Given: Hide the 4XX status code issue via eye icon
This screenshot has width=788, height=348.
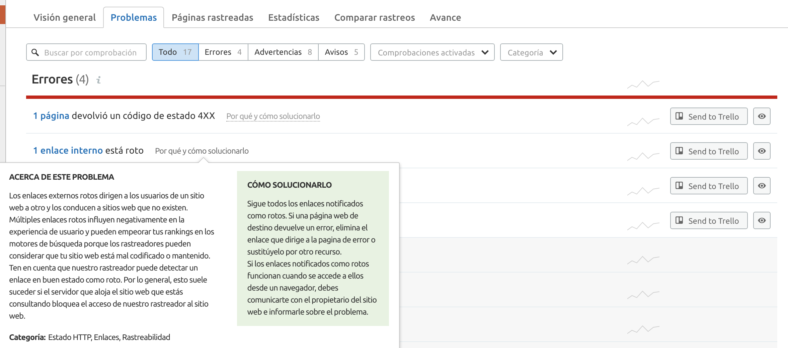Looking at the screenshot, I should [762, 116].
